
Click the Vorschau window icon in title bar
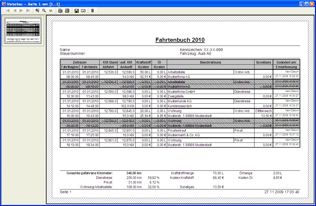tap(3, 4)
